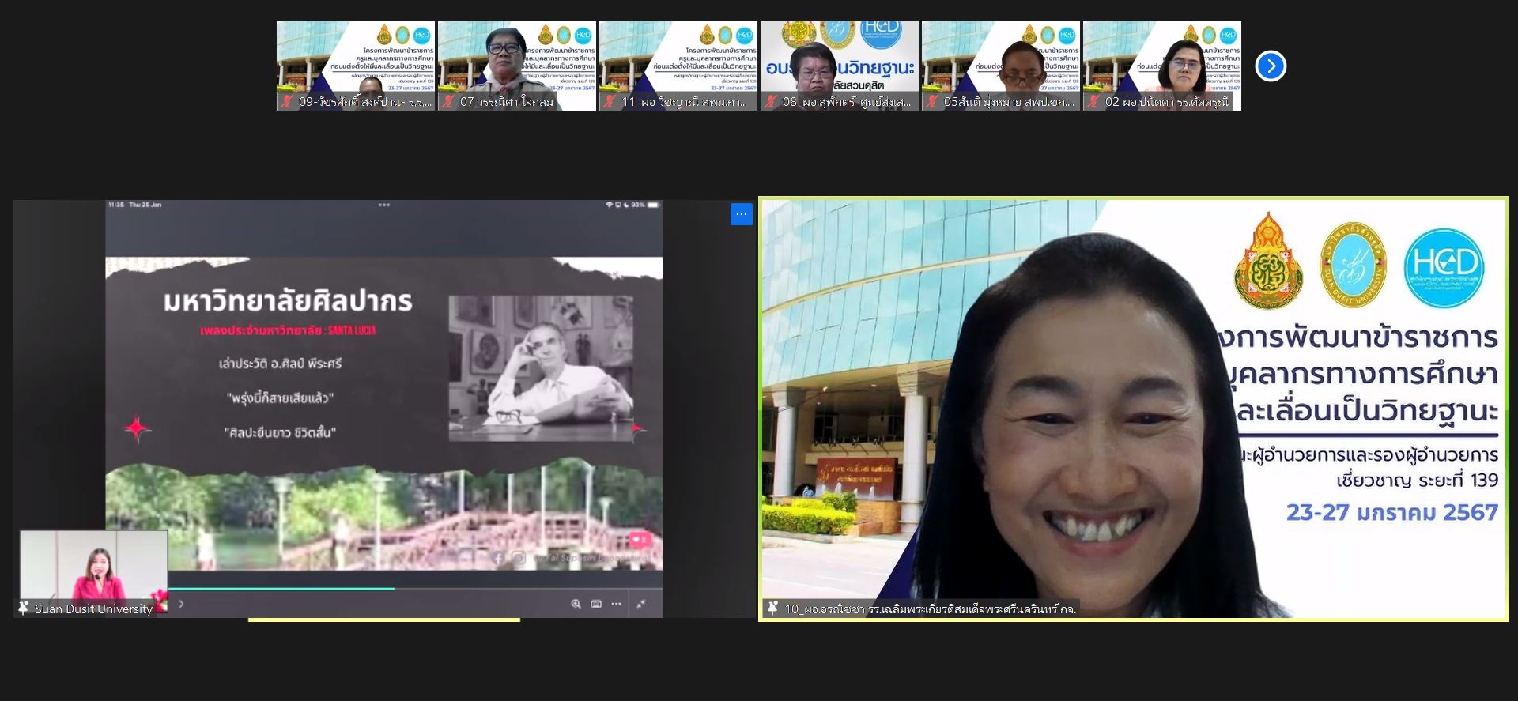Viewport: 1518px width, 701px height.
Task: Click three dots at top of iPad screen
Action: [x=383, y=205]
